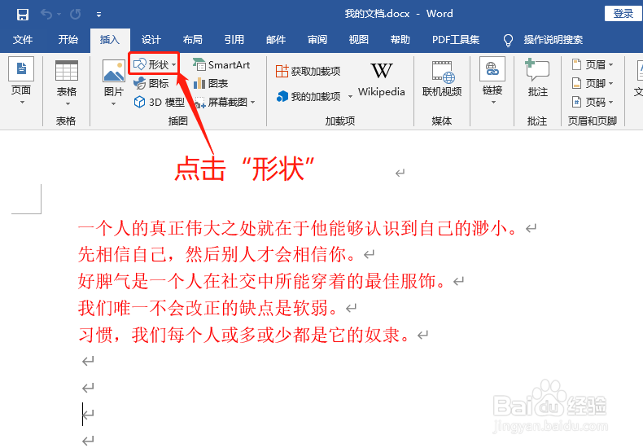Switch to the 设计 ribbon tab
Screen dimensions: 643x448
[x=151, y=40]
